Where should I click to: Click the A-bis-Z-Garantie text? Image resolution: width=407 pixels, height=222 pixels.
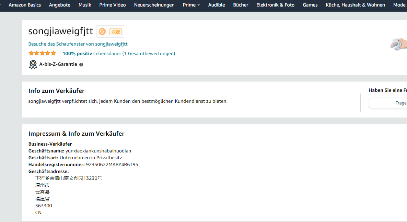tap(58, 64)
